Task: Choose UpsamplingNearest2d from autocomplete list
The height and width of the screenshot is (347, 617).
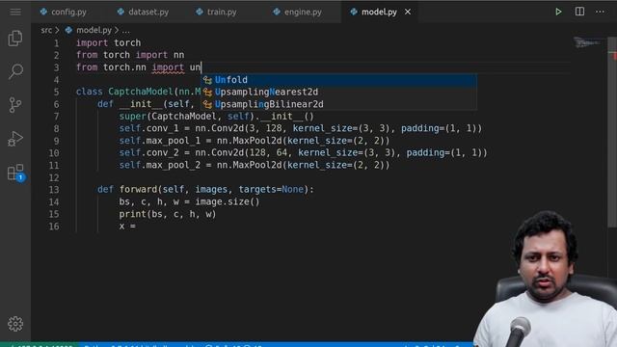Action: (x=338, y=93)
